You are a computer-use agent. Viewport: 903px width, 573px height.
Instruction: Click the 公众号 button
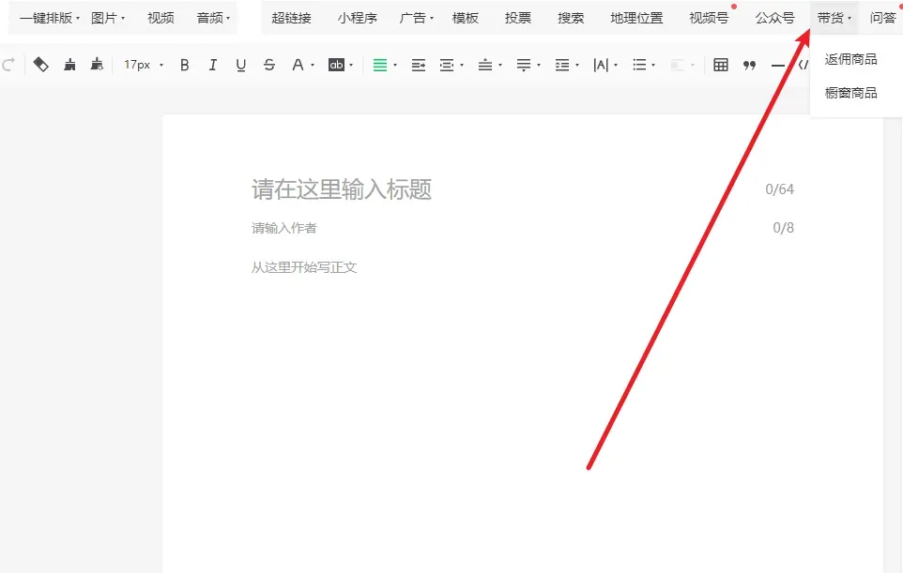(x=775, y=19)
